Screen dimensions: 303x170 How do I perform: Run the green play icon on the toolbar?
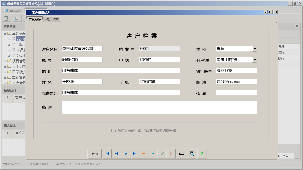pyautogui.click(x=202, y=153)
